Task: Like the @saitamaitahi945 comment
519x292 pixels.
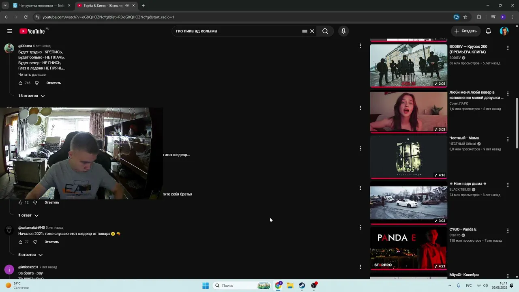Action: (20, 242)
